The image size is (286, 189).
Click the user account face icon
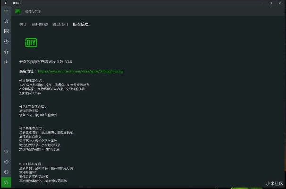tap(6, 162)
